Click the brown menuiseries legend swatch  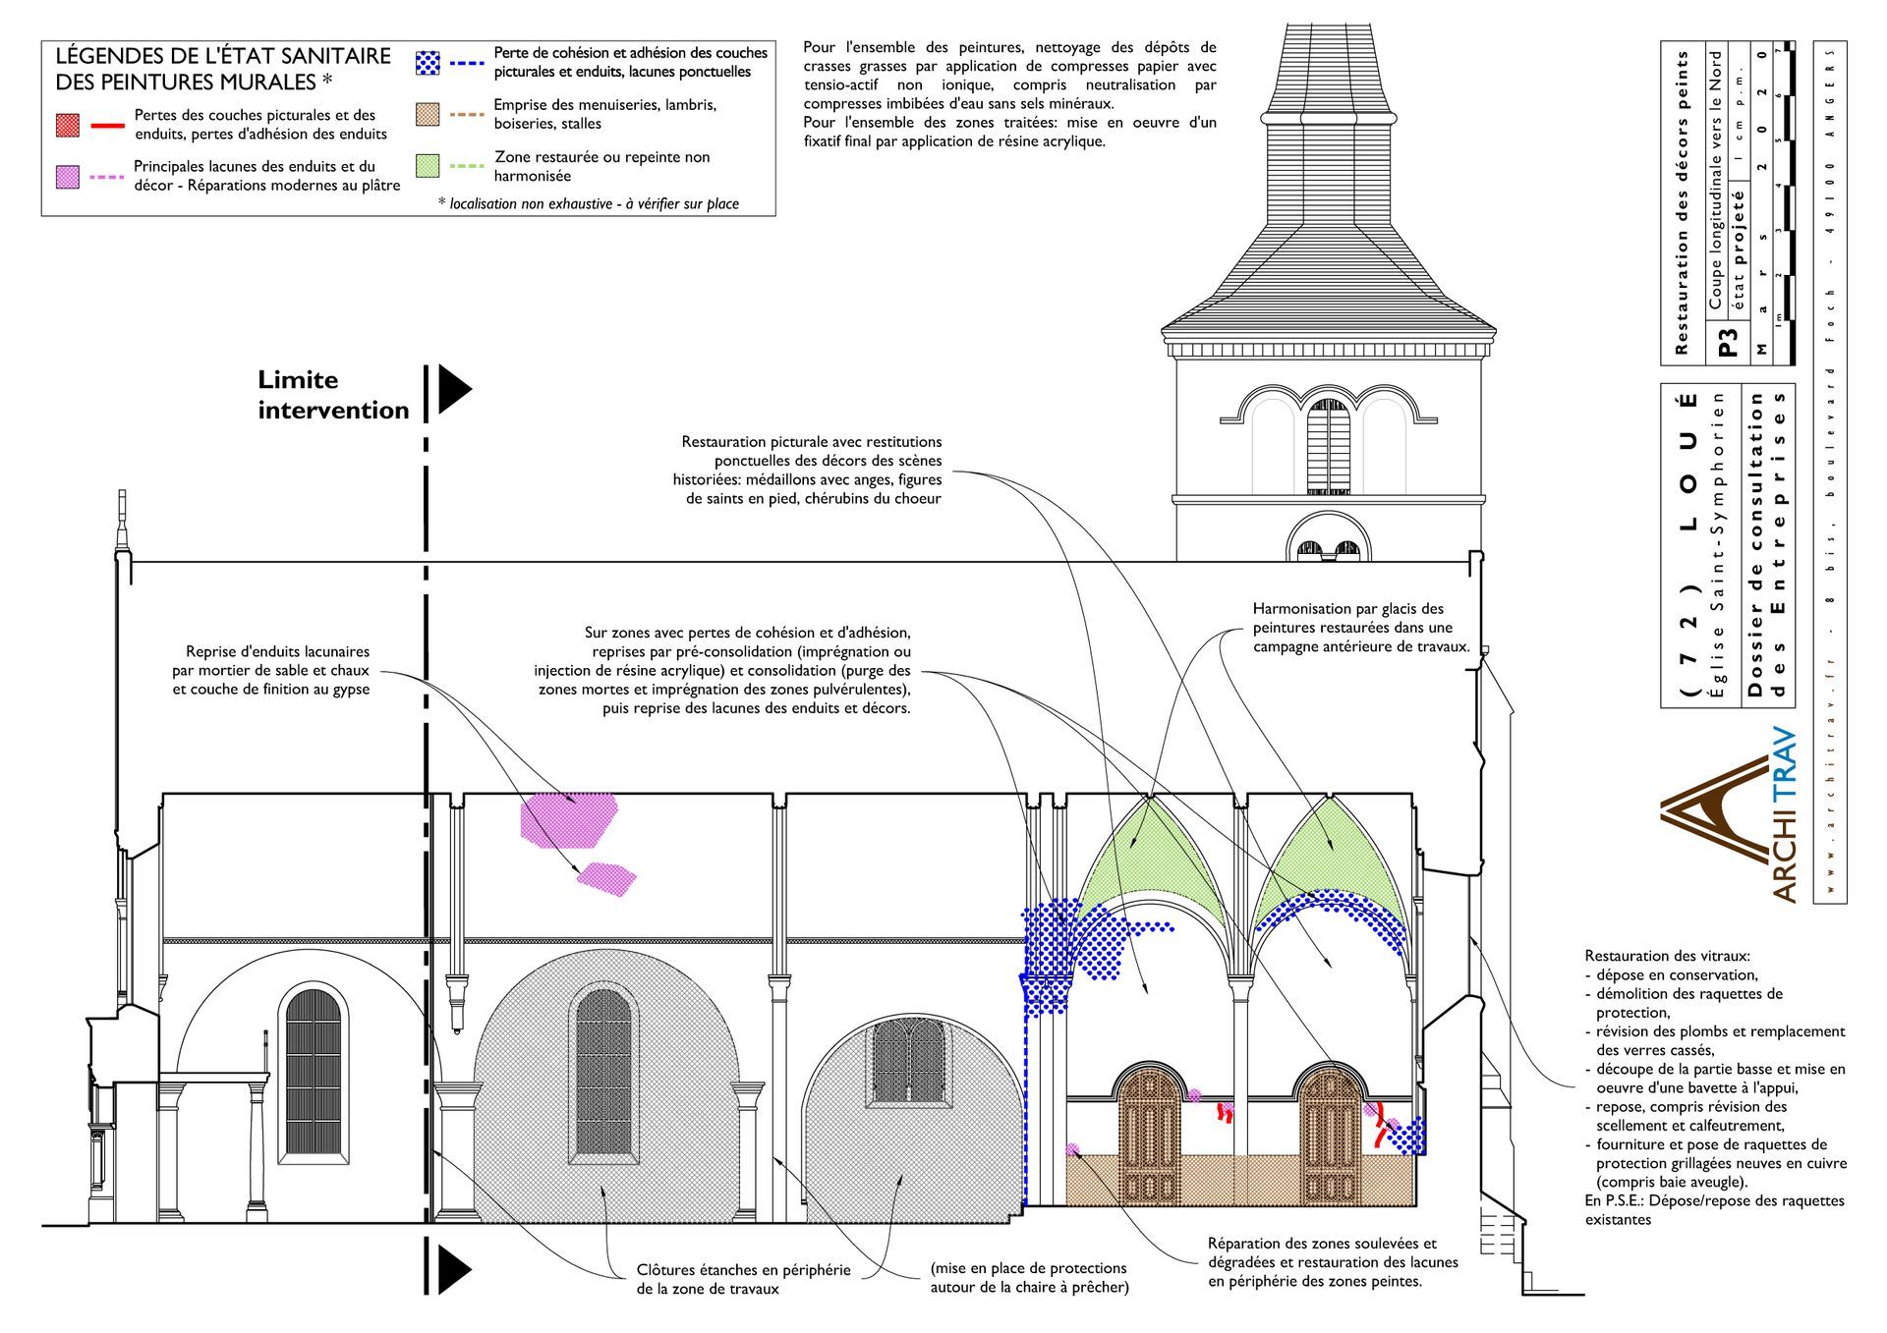pyautogui.click(x=428, y=114)
